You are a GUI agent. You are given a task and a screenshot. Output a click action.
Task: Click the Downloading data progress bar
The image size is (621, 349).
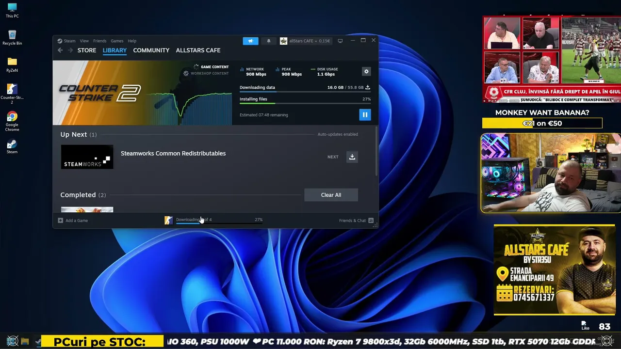pyautogui.click(x=305, y=92)
